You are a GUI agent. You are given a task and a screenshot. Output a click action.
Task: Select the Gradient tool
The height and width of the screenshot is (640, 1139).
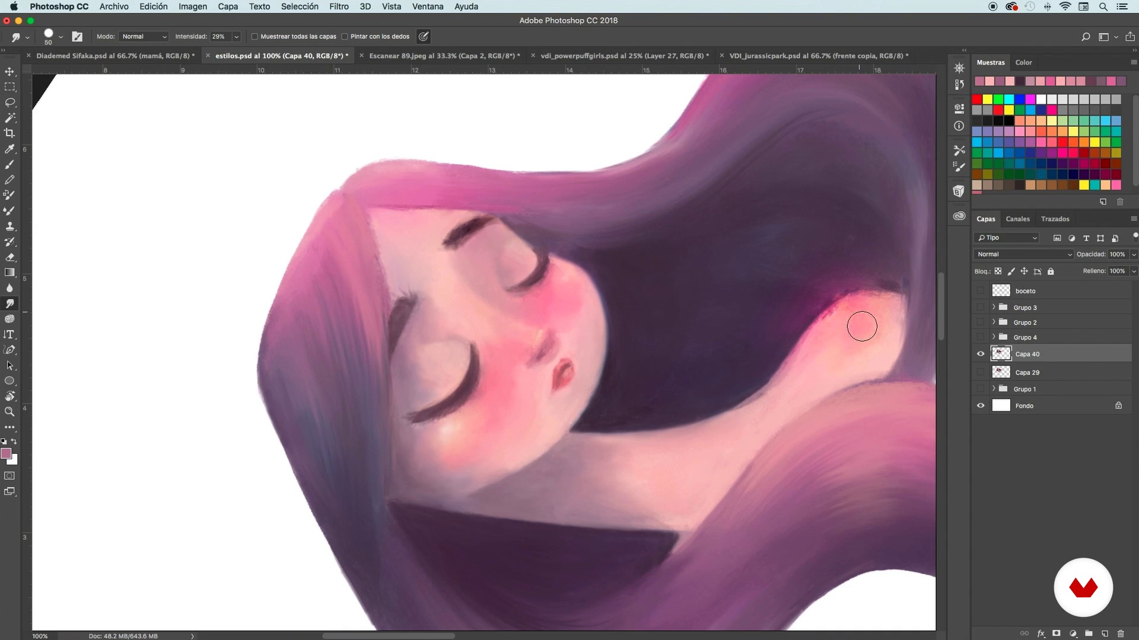[x=9, y=273]
